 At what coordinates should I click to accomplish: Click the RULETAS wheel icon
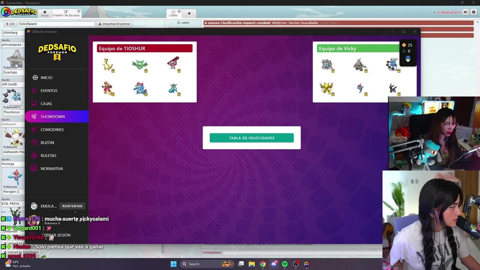pos(34,156)
